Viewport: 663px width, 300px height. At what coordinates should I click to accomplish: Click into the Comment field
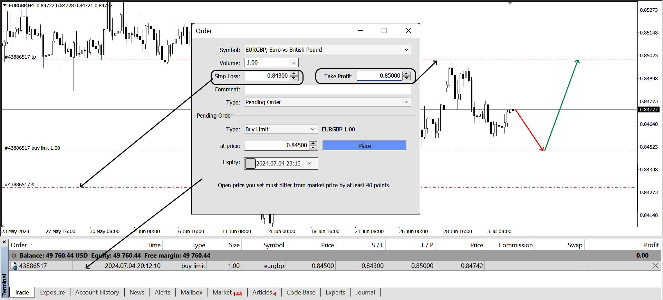327,89
